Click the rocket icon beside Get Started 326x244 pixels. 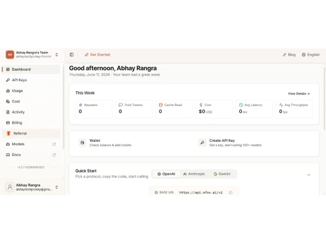(87, 55)
